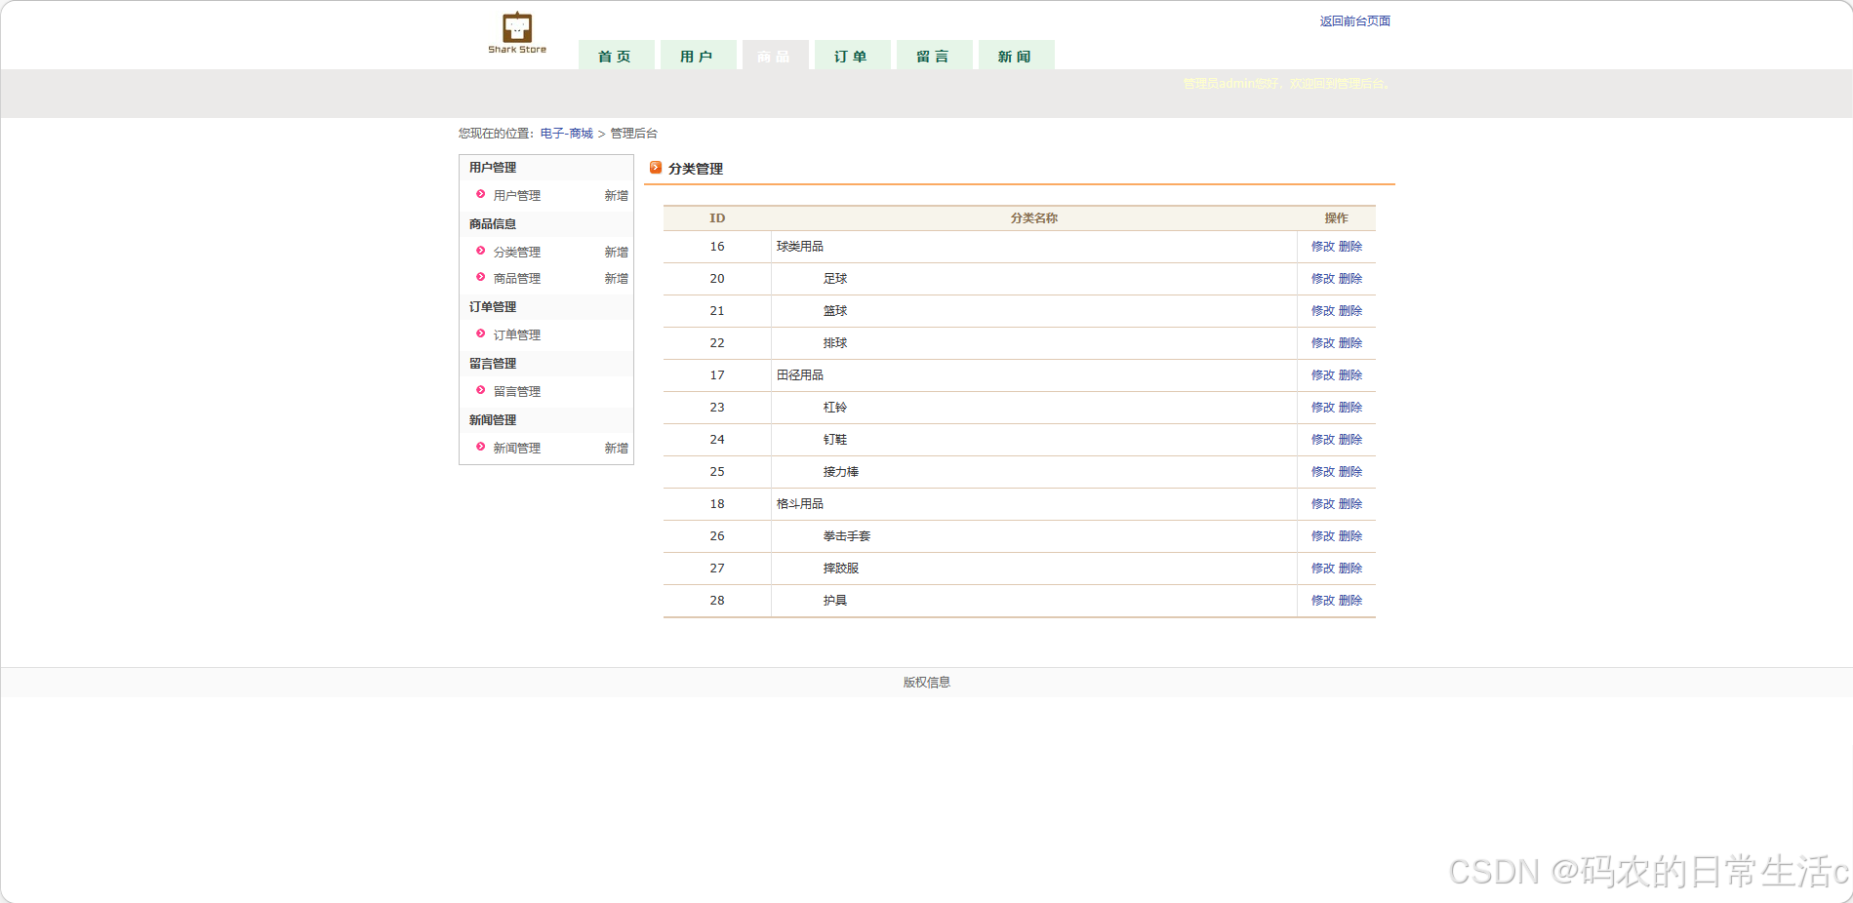
Task: Click 新增 next to 新闻管理 in sidebar
Action: tap(616, 448)
